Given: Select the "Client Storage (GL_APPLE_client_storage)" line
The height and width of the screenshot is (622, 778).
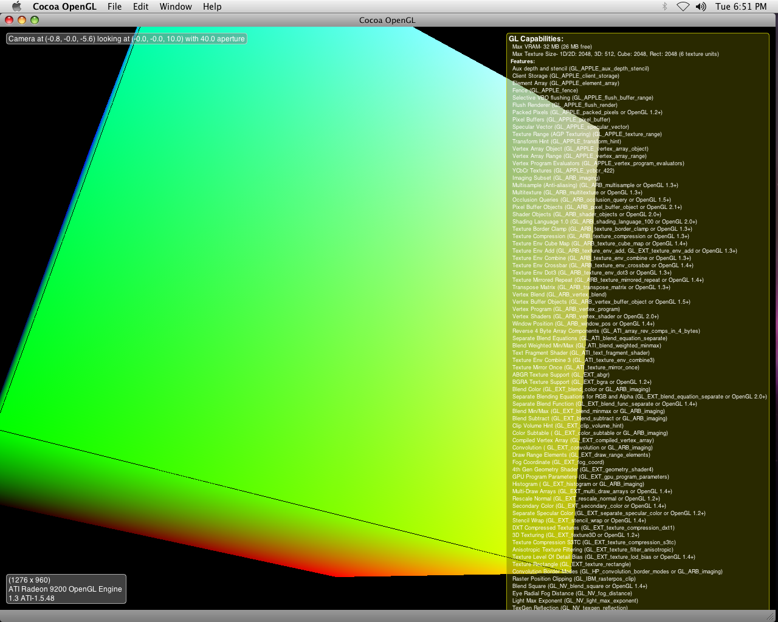Looking at the screenshot, I should click(x=565, y=76).
